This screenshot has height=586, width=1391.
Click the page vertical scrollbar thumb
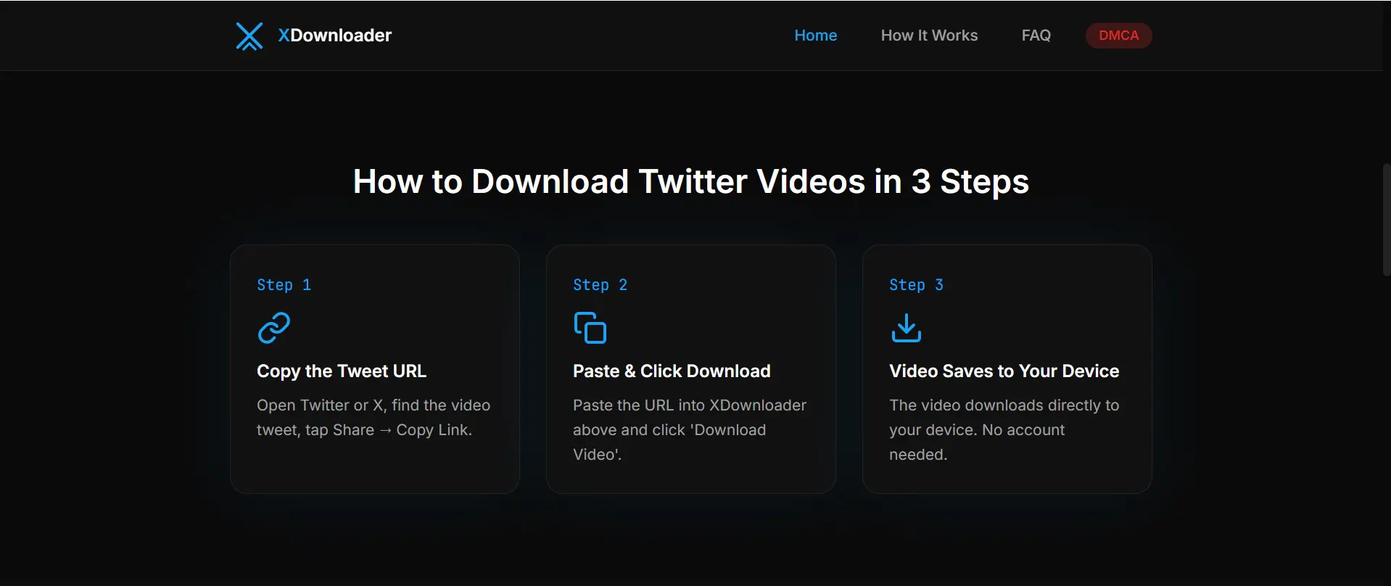[x=1387, y=220]
